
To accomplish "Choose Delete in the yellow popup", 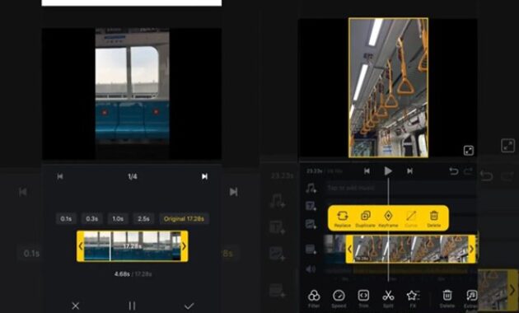I will click(x=434, y=219).
